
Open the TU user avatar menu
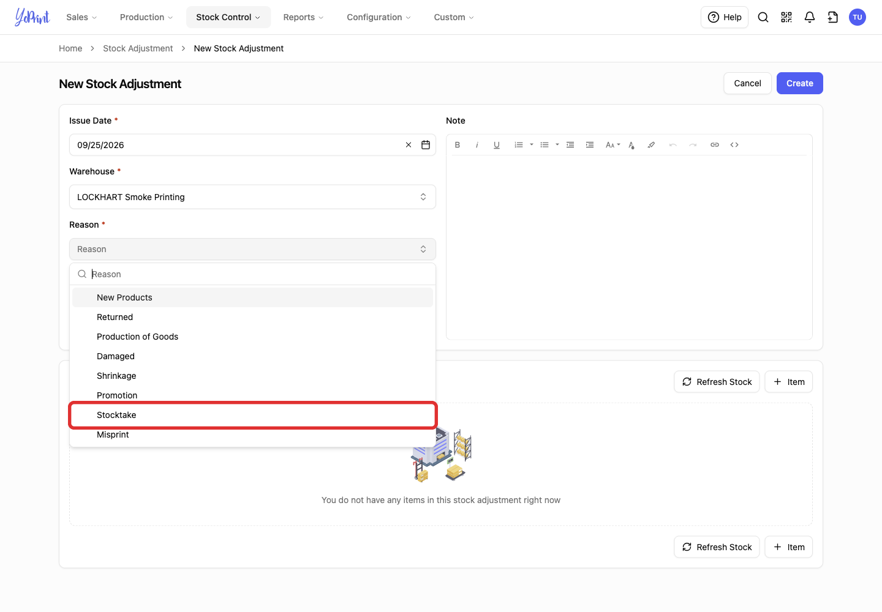coord(858,17)
